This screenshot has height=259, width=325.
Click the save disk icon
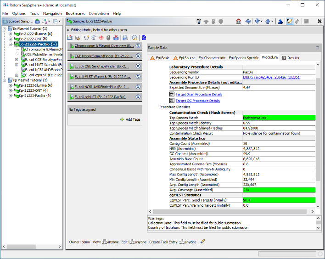tap(306, 21)
